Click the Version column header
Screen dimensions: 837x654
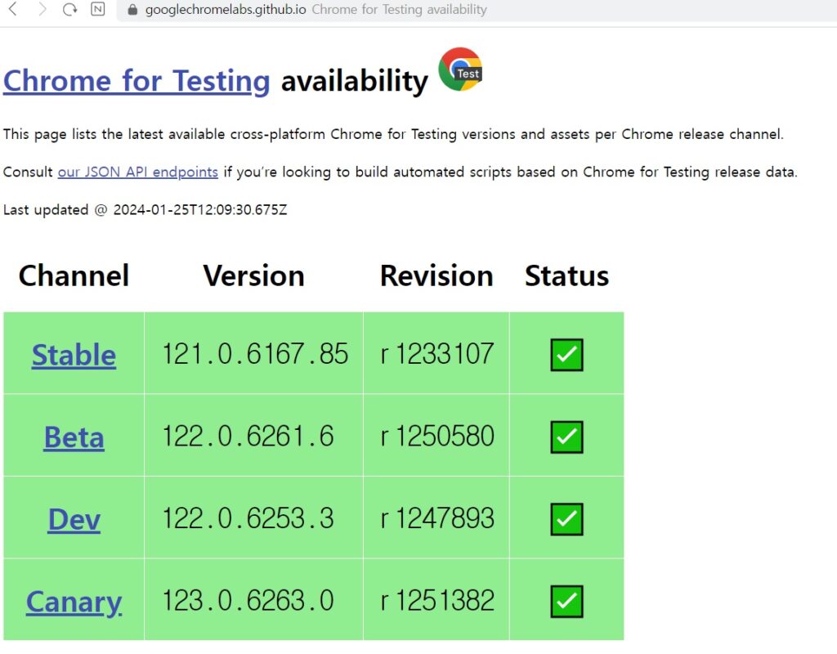(x=253, y=275)
